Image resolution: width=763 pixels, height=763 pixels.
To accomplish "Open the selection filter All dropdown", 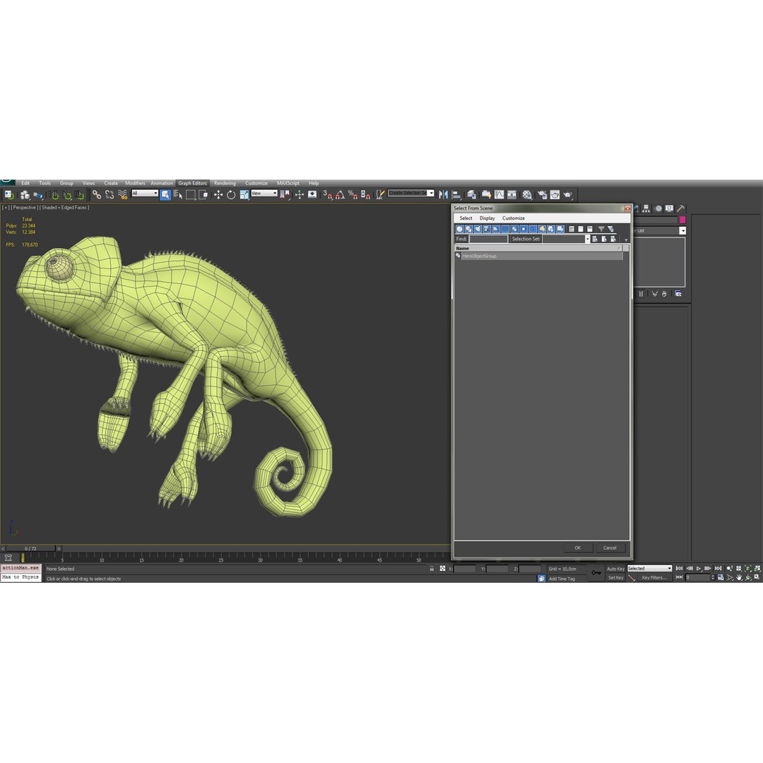I will pyautogui.click(x=145, y=194).
